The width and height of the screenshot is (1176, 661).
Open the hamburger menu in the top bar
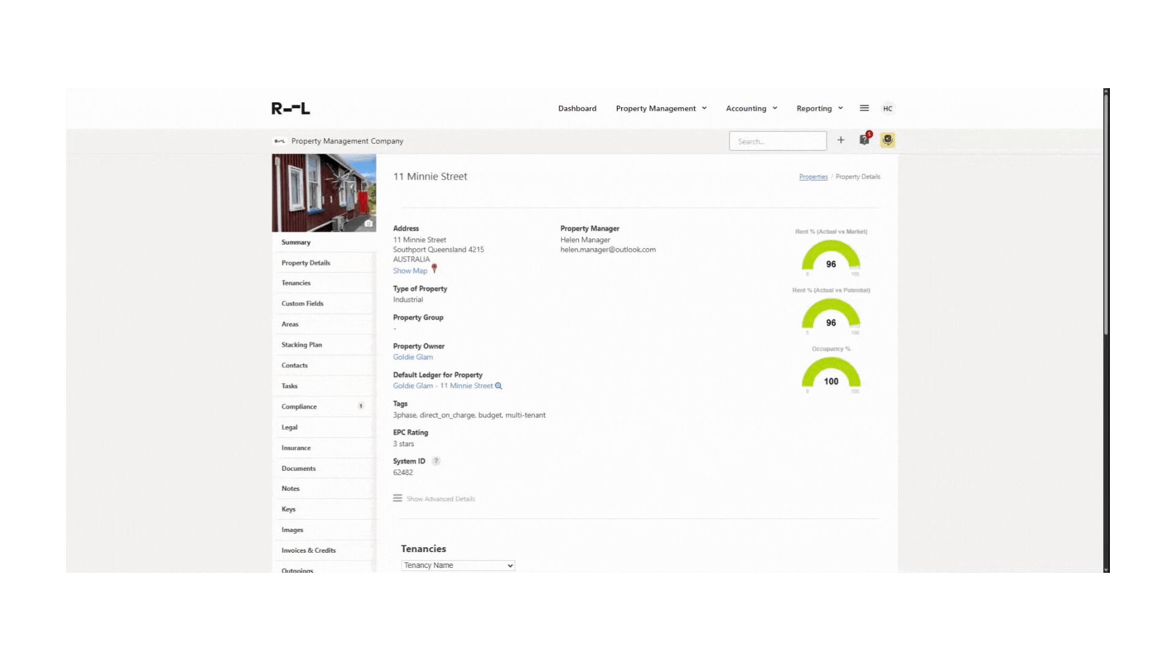tap(864, 108)
